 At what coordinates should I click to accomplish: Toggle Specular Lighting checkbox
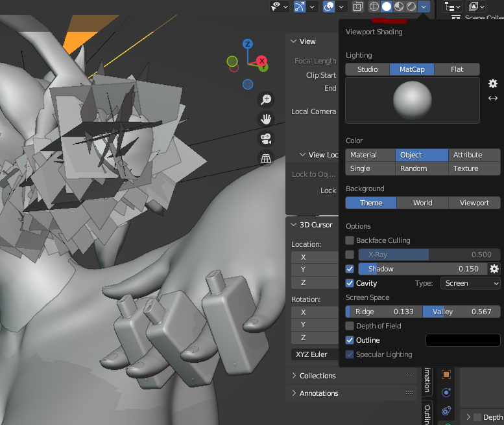[x=350, y=354]
